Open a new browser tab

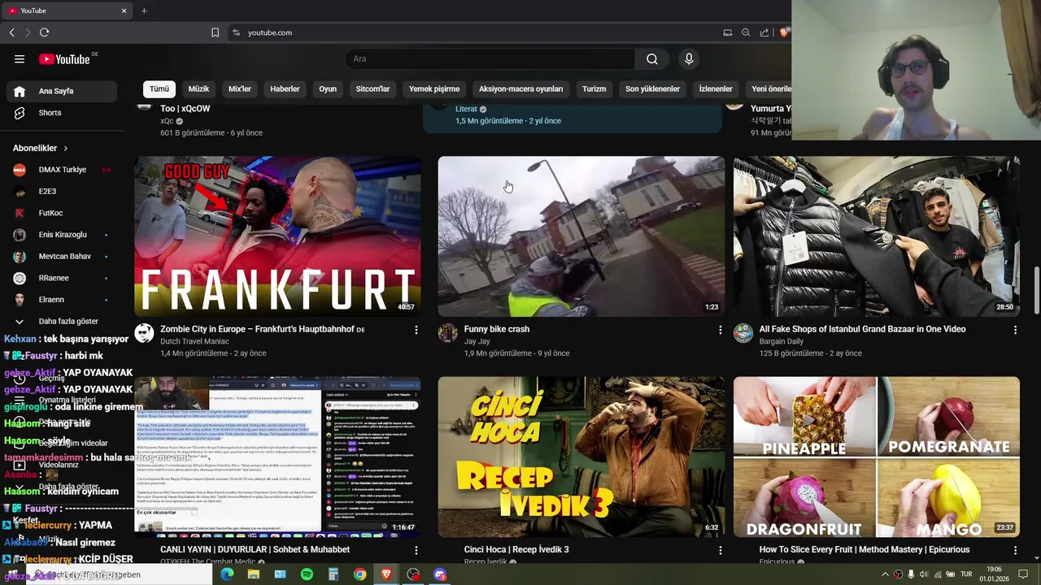click(x=144, y=11)
